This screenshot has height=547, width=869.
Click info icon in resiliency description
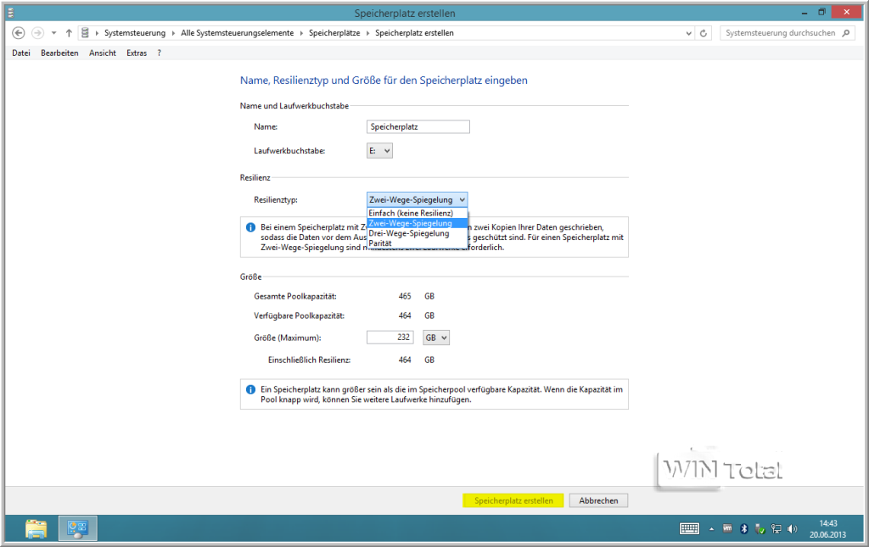pos(250,227)
